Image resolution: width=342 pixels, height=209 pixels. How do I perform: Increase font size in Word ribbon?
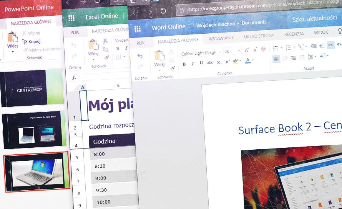(x=247, y=50)
